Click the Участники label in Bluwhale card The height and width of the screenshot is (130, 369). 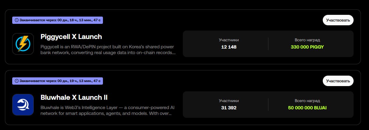pos(229,101)
